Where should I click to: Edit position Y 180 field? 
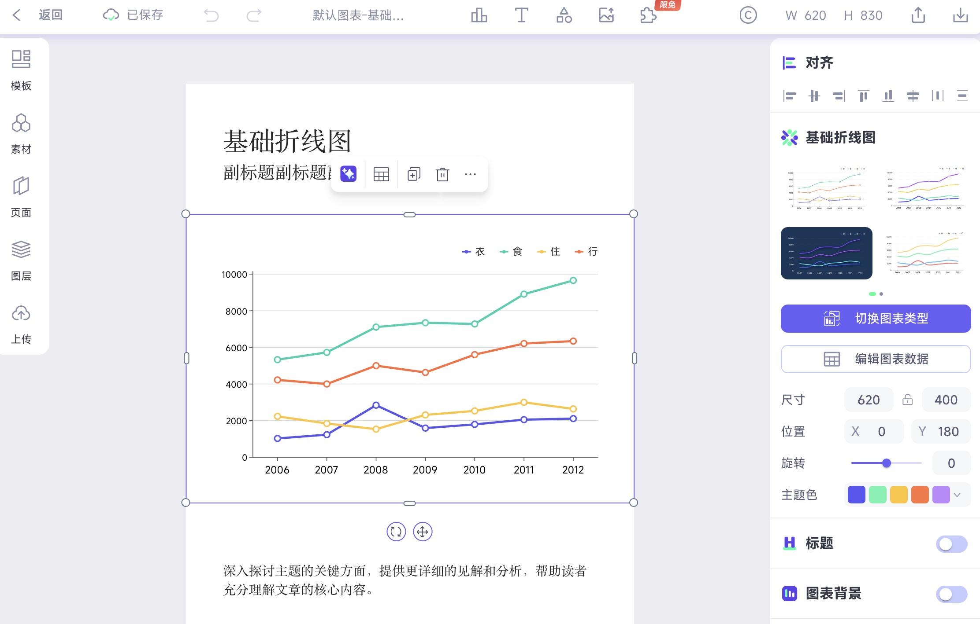click(941, 431)
